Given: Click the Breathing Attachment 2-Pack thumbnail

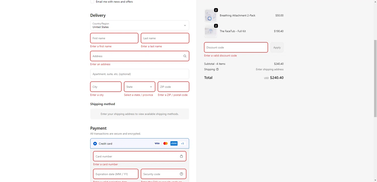Looking at the screenshot, I should pos(210,16).
